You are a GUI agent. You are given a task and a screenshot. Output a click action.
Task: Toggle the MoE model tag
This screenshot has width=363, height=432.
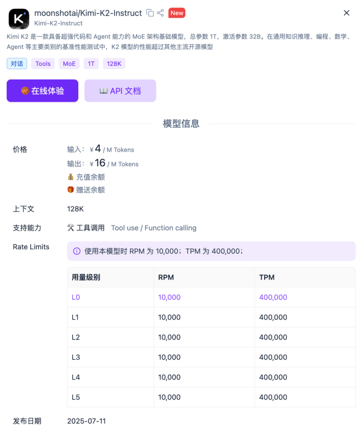click(x=69, y=63)
